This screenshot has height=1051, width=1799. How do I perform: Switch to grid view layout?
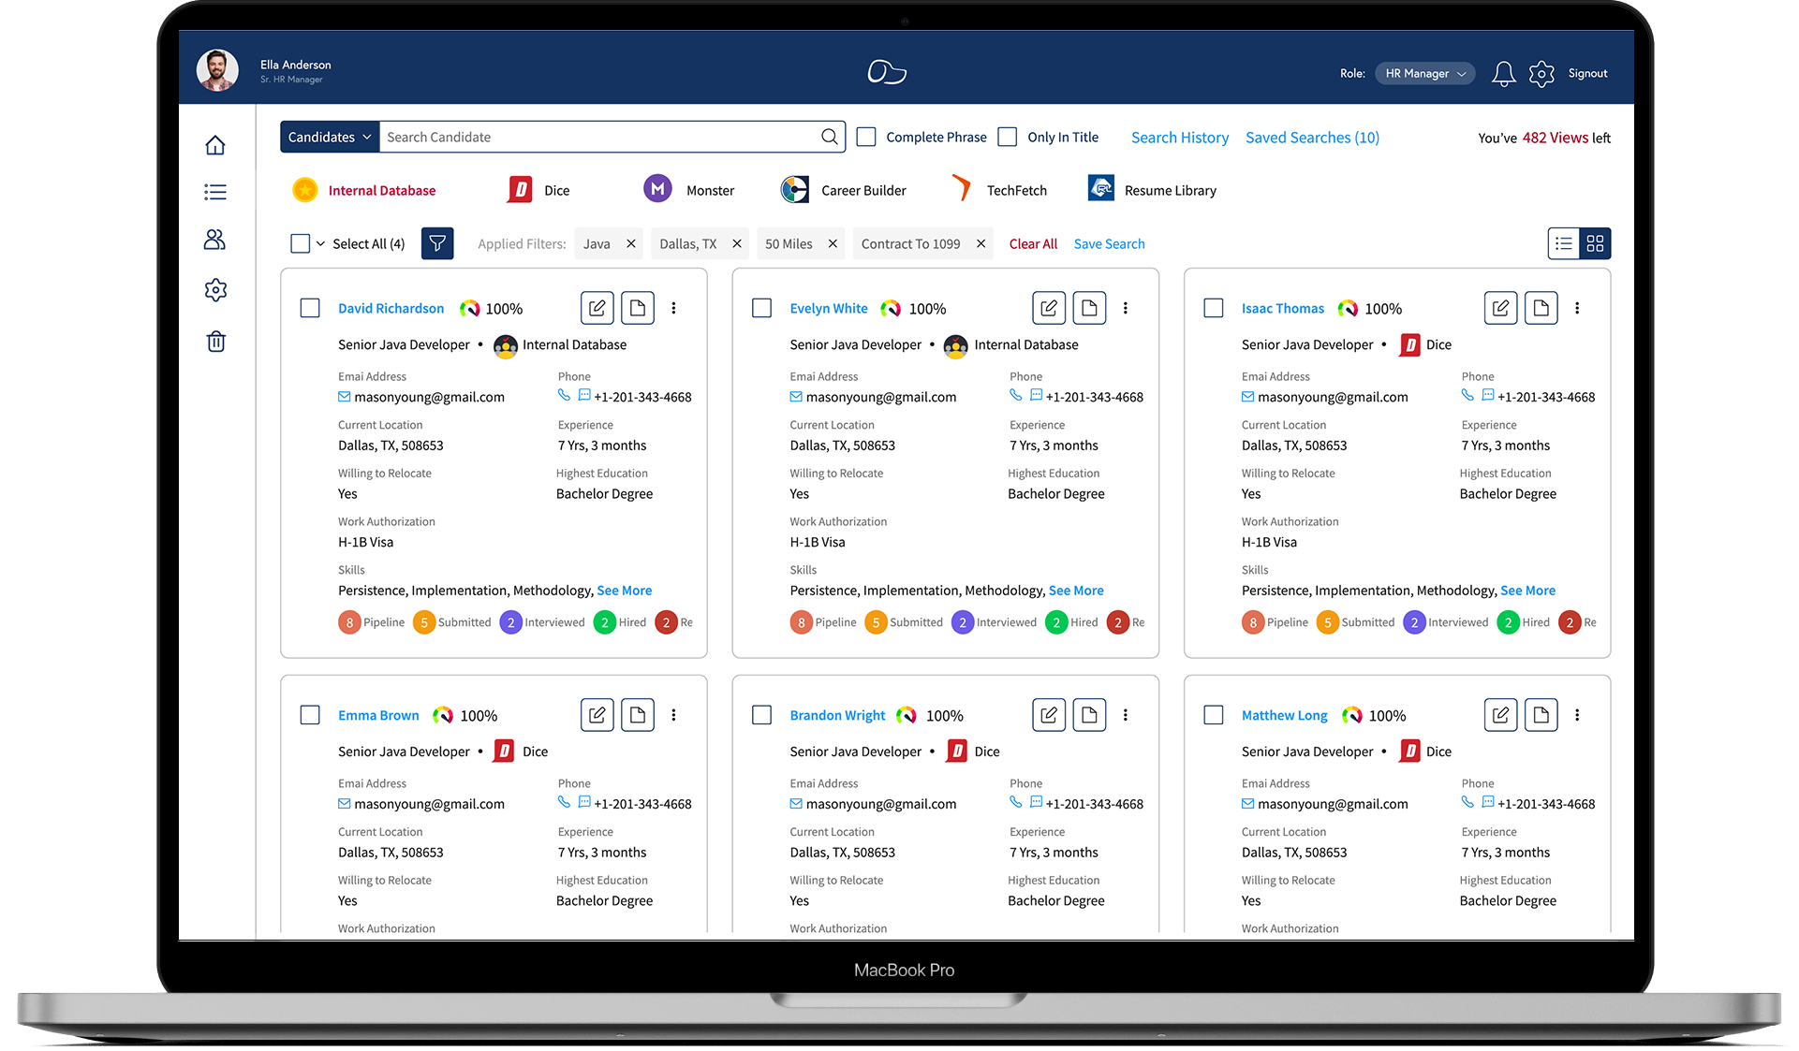[1595, 243]
